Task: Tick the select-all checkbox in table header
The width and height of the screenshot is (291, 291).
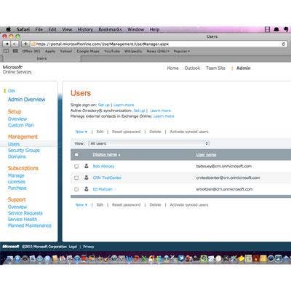Action: pos(76,155)
